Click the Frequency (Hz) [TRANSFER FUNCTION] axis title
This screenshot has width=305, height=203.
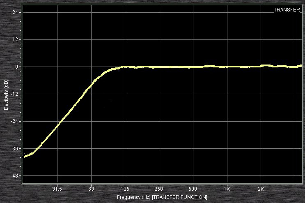tap(162, 197)
